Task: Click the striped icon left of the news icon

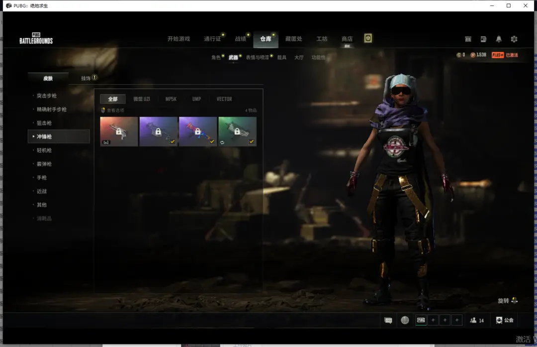Action: pos(468,39)
